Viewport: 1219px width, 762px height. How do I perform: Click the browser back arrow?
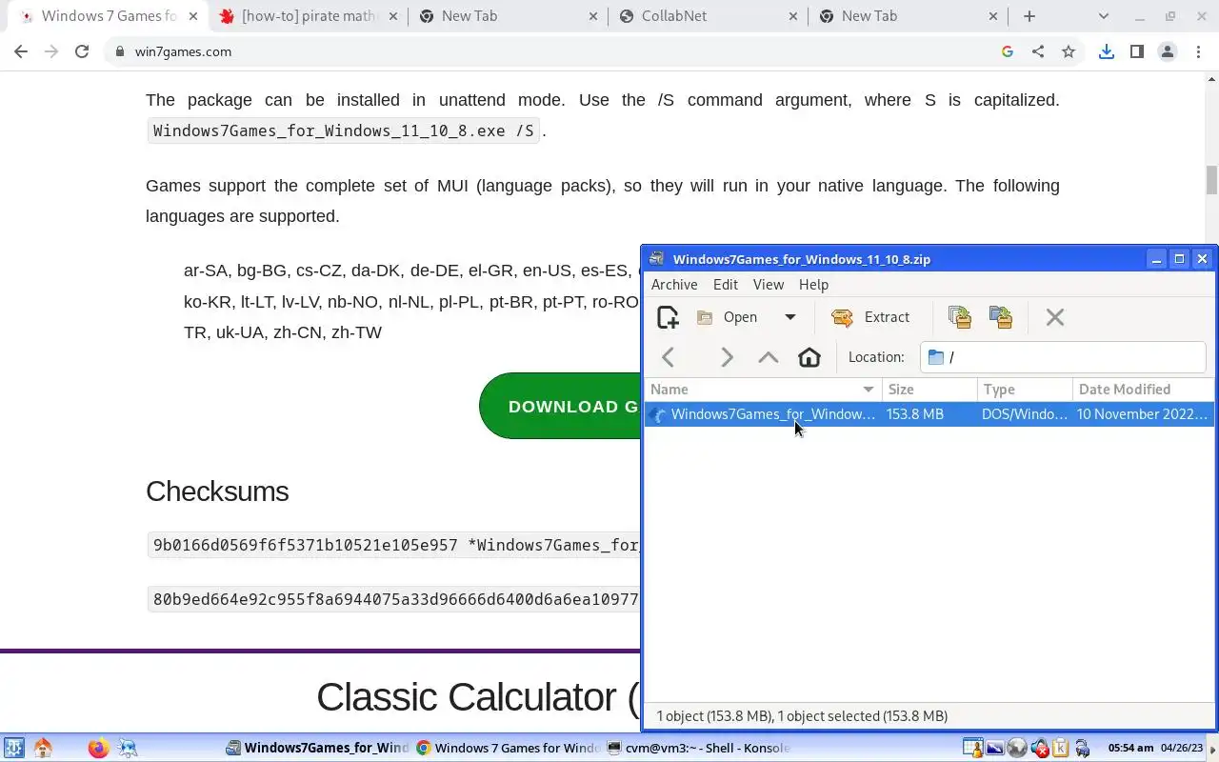(21, 51)
